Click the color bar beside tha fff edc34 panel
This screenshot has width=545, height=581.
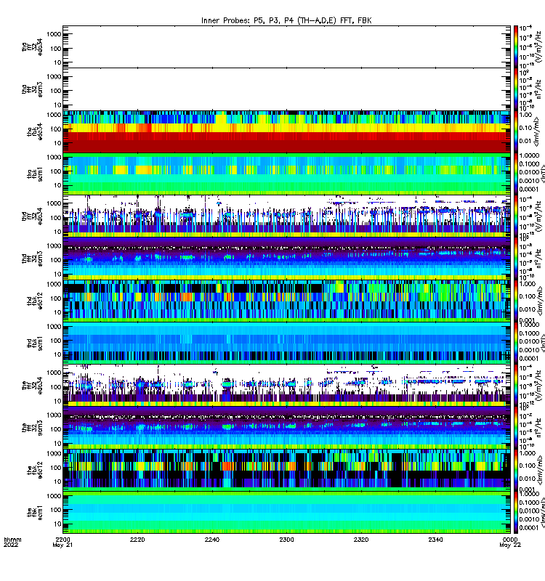(516, 46)
